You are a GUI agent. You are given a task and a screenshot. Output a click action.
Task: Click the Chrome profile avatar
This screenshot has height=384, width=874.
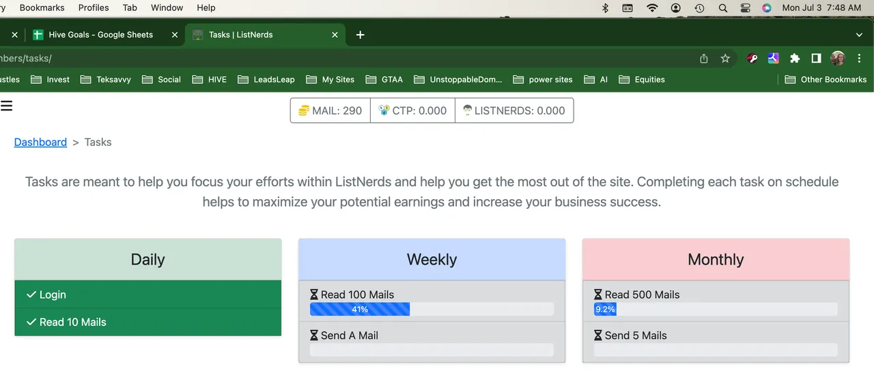(837, 59)
